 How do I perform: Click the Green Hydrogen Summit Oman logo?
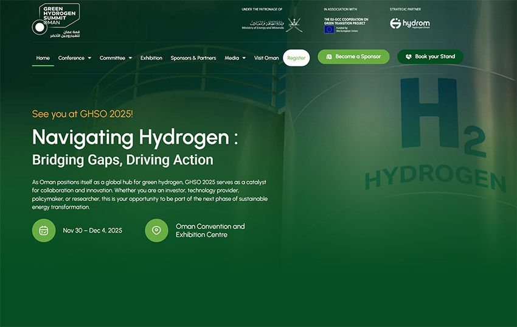tap(56, 21)
